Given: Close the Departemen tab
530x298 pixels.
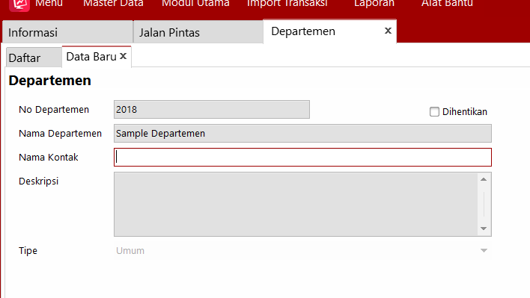Looking at the screenshot, I should click(388, 31).
